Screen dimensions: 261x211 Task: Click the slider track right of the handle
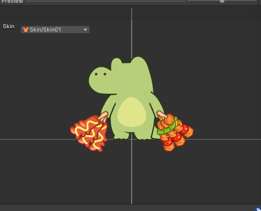pyautogui.click(x=241, y=0)
